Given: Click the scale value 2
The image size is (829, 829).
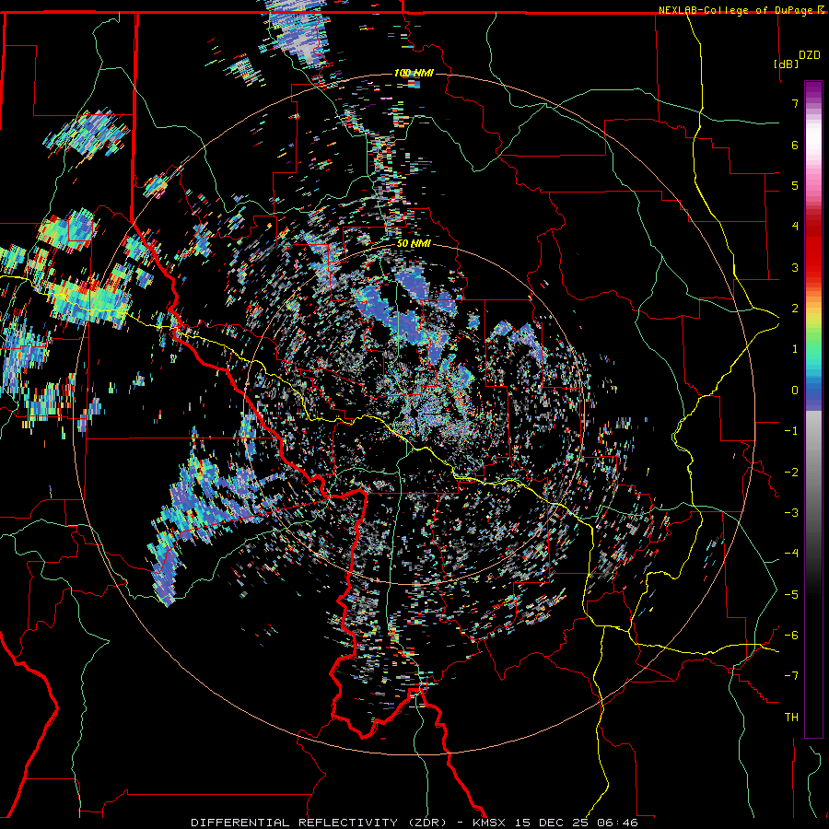Looking at the screenshot, I should [795, 309].
